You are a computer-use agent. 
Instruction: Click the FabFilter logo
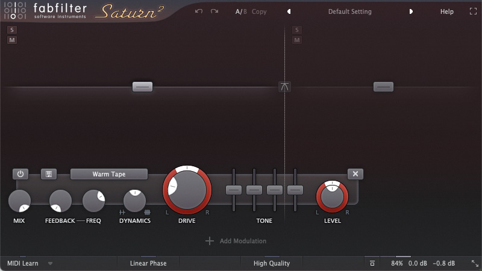[45, 11]
